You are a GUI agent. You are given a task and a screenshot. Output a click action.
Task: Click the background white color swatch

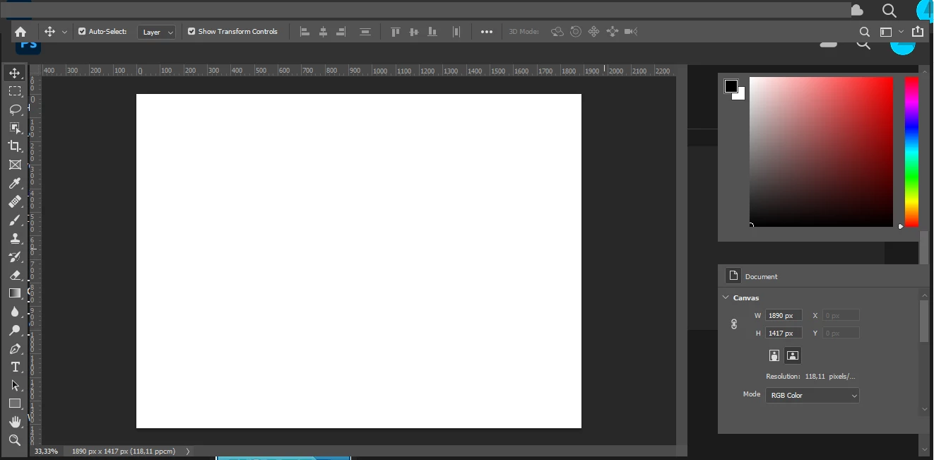[x=741, y=96]
